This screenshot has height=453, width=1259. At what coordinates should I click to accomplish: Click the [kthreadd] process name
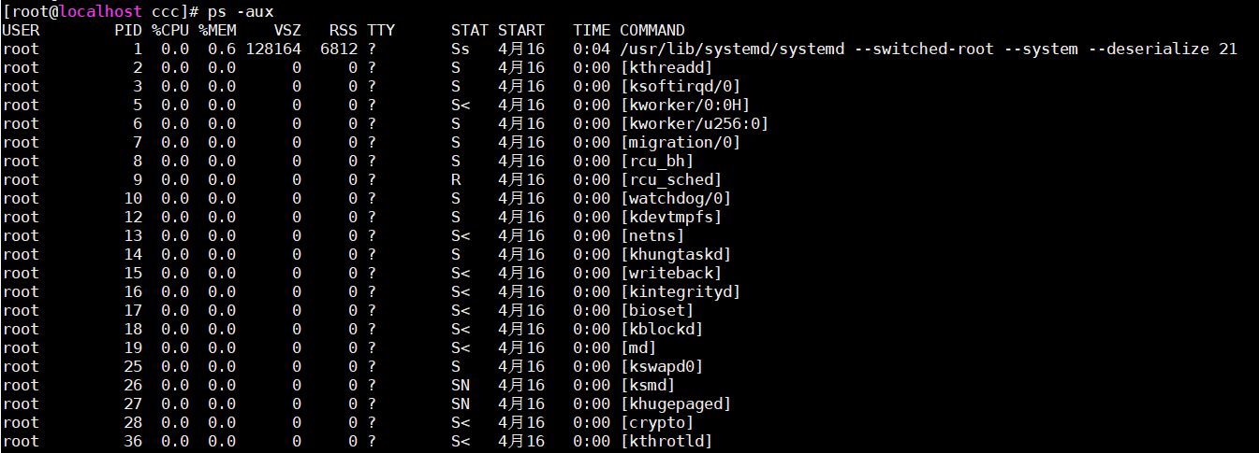coord(666,67)
